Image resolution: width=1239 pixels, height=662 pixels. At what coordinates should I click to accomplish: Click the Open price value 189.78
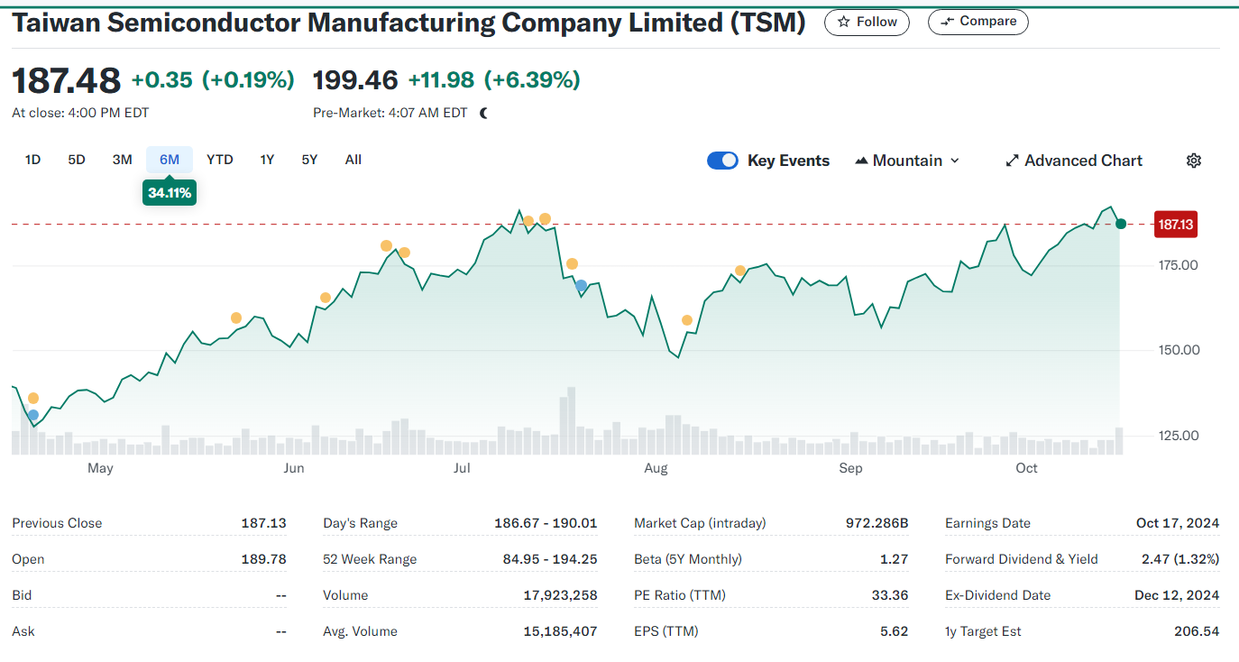click(x=263, y=559)
